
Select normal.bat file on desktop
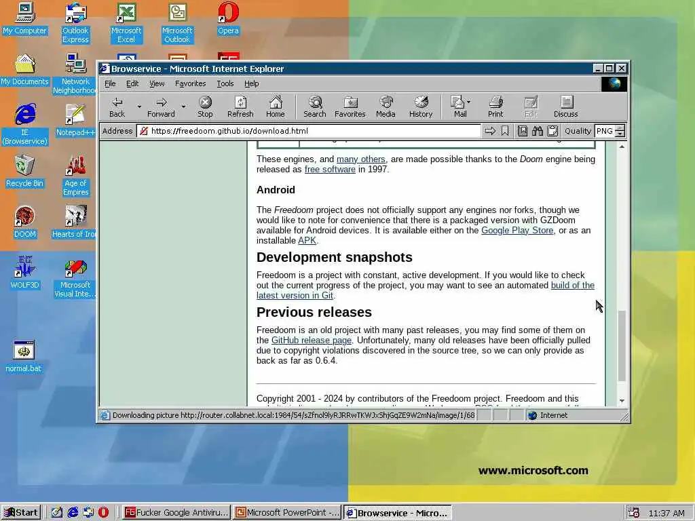[x=23, y=357]
